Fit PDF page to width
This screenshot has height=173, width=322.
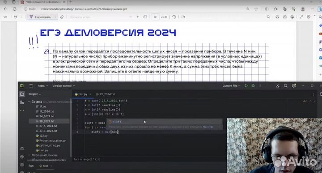145,17
